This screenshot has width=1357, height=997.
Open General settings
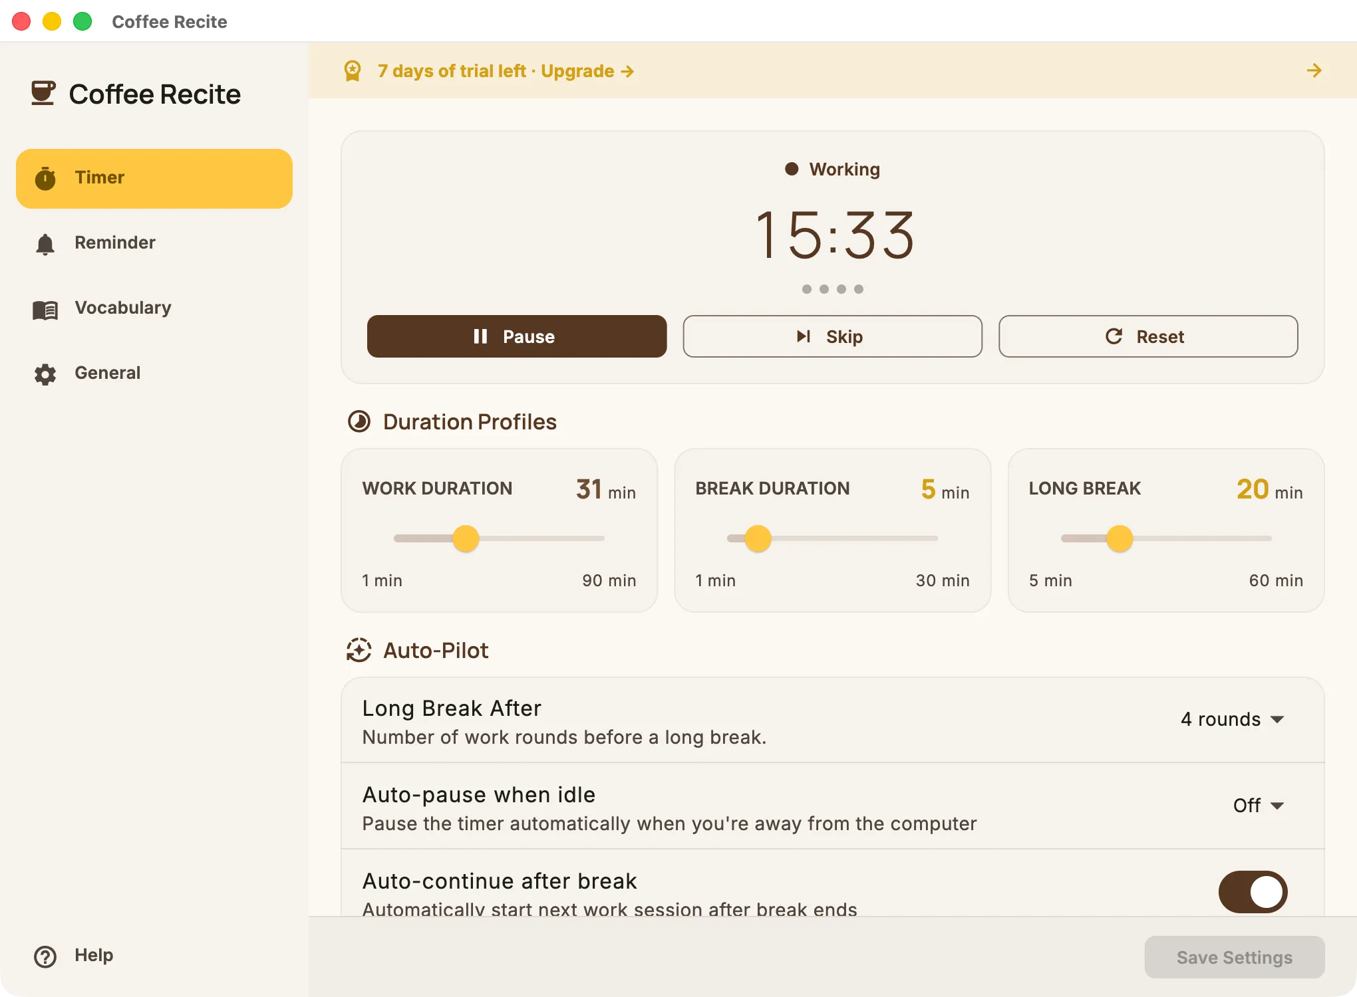coord(154,374)
